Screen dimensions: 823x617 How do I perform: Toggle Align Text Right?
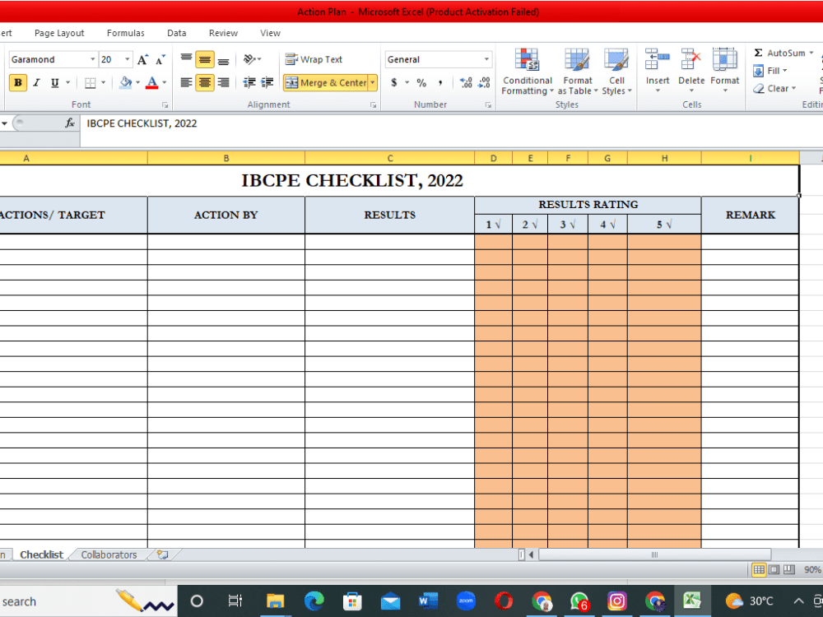[x=223, y=82]
